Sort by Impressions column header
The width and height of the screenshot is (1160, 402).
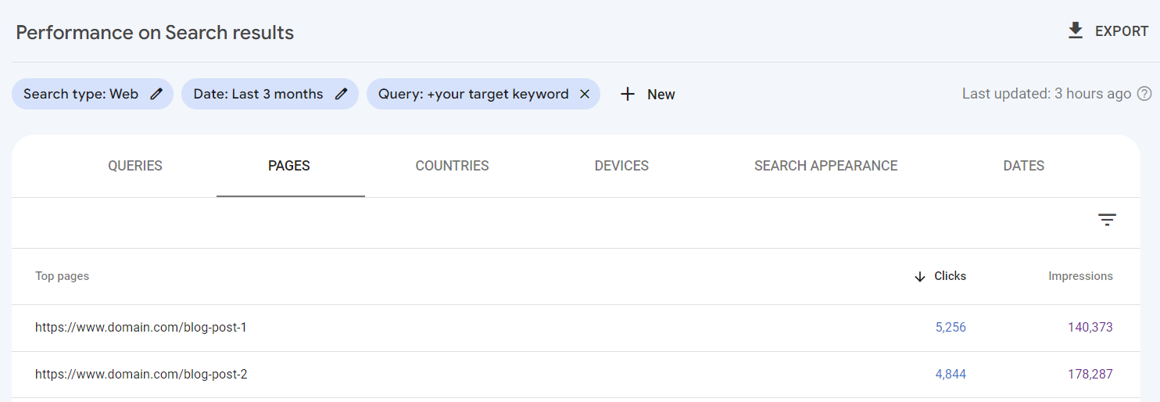pos(1080,276)
